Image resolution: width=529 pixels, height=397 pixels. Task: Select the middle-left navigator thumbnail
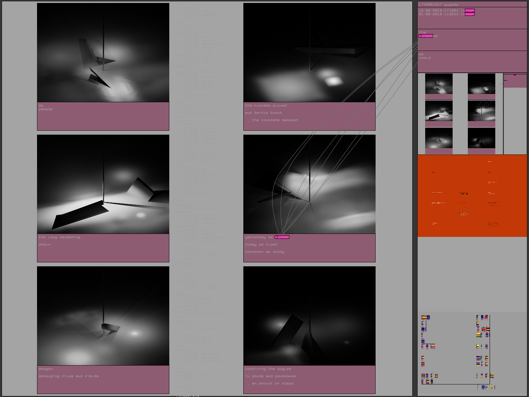tap(439, 111)
